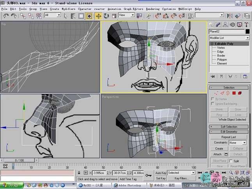
Task: Toggle the Percent Snap icon
Action: pyautogui.click(x=174, y=16)
